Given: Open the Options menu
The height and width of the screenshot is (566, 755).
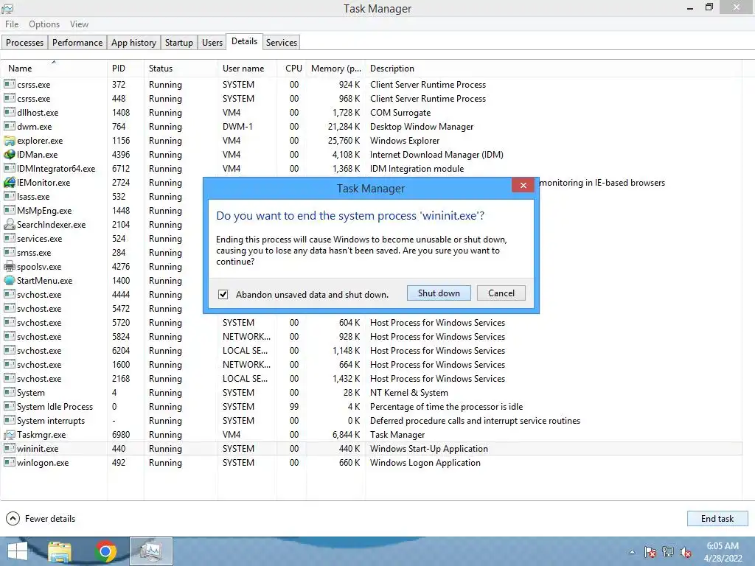Looking at the screenshot, I should 44,24.
